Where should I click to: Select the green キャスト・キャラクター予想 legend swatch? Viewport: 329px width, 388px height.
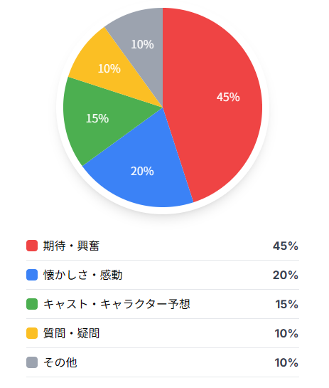pos(32,304)
